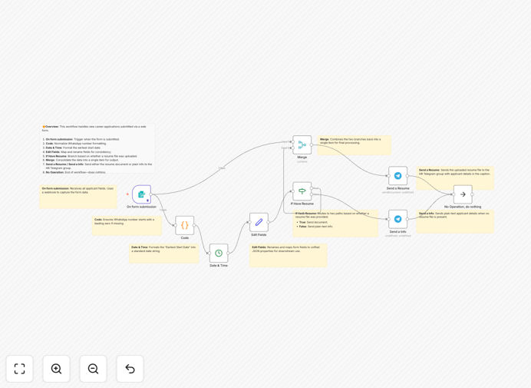531x388 pixels.
Task: Click the "Send a Resume" node label
Action: [398, 188]
